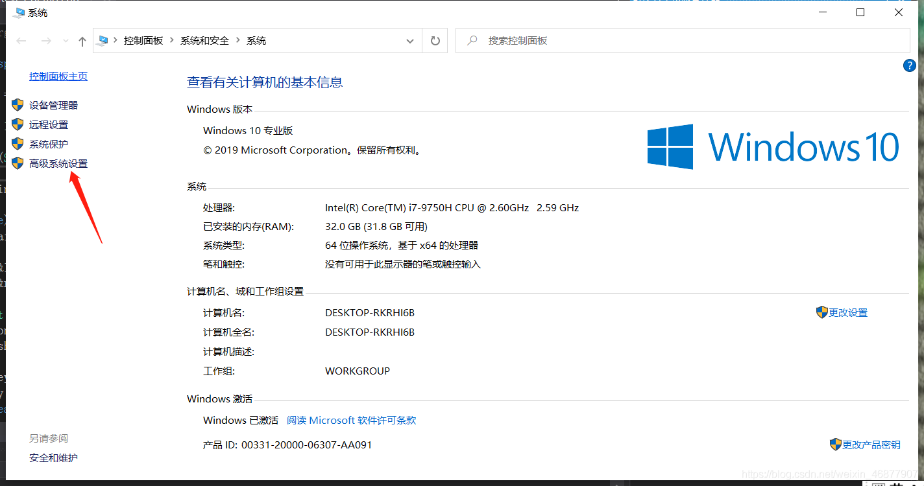Select 系统 breadcrumb segment
Viewport: 924px width, 486px height.
tap(256, 40)
